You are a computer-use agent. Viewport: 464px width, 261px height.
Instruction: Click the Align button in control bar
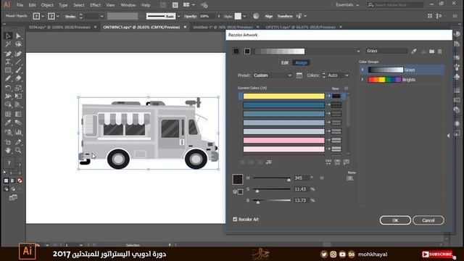click(x=269, y=16)
